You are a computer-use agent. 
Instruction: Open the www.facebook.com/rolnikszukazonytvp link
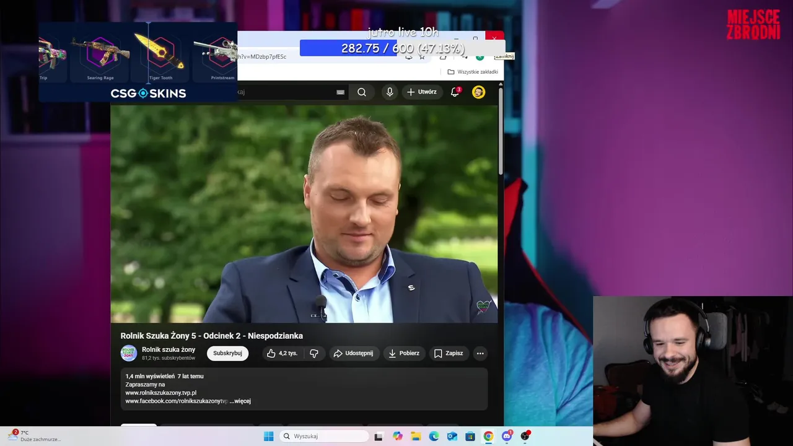[177, 401]
